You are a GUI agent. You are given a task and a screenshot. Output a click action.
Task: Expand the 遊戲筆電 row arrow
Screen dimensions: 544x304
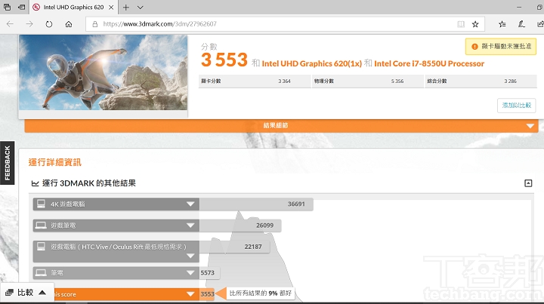pyautogui.click(x=190, y=226)
